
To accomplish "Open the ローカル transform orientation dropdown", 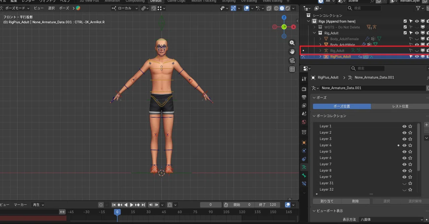I will tap(125, 8).
